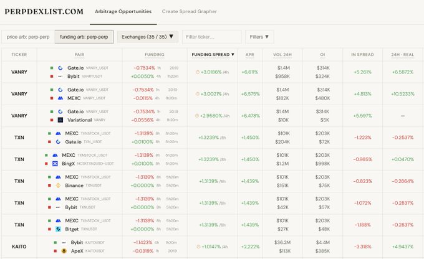
Task: Click red short marker next to Binance
Action: pos(49,186)
